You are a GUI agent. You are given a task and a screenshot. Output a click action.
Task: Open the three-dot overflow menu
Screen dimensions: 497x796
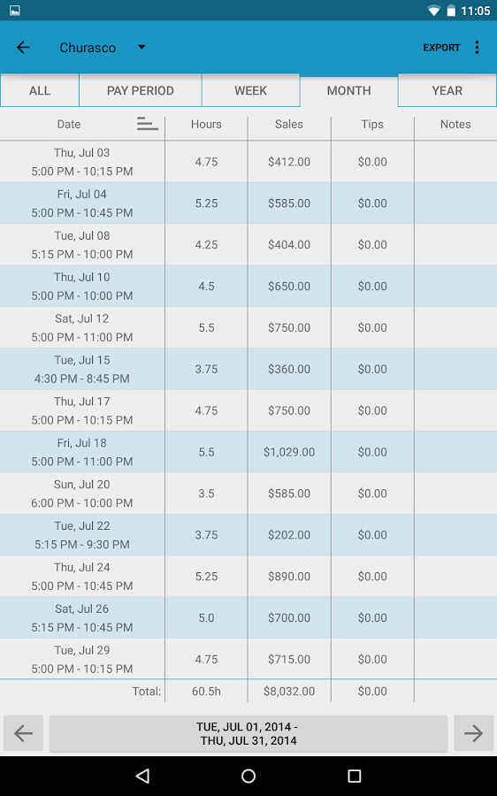[477, 48]
